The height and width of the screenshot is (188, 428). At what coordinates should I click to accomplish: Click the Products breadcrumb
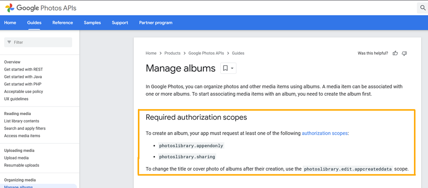(x=172, y=53)
